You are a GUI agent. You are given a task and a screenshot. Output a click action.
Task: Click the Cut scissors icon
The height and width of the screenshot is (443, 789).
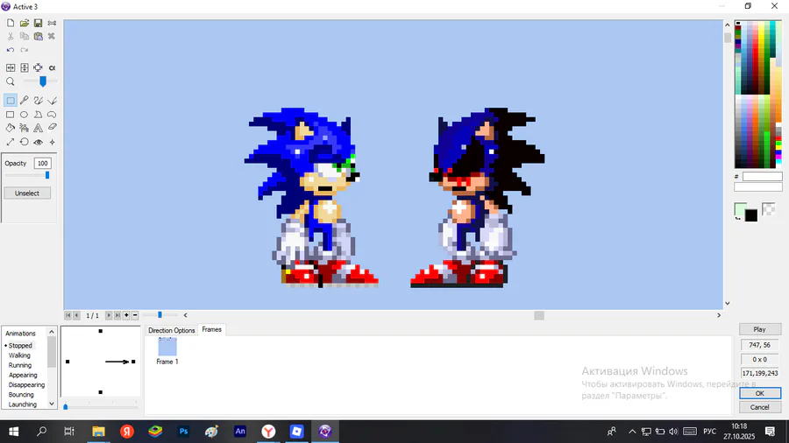click(x=10, y=36)
